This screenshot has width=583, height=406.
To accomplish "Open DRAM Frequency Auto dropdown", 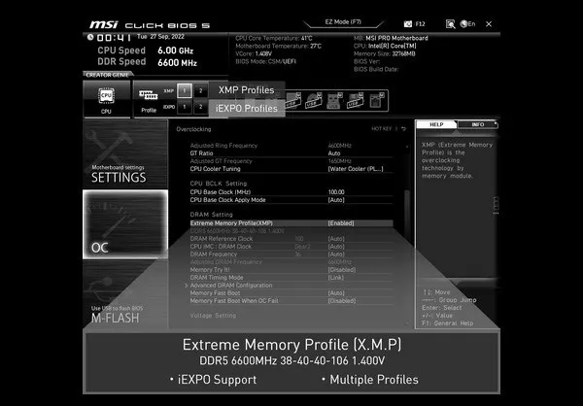I will pyautogui.click(x=336, y=254).
